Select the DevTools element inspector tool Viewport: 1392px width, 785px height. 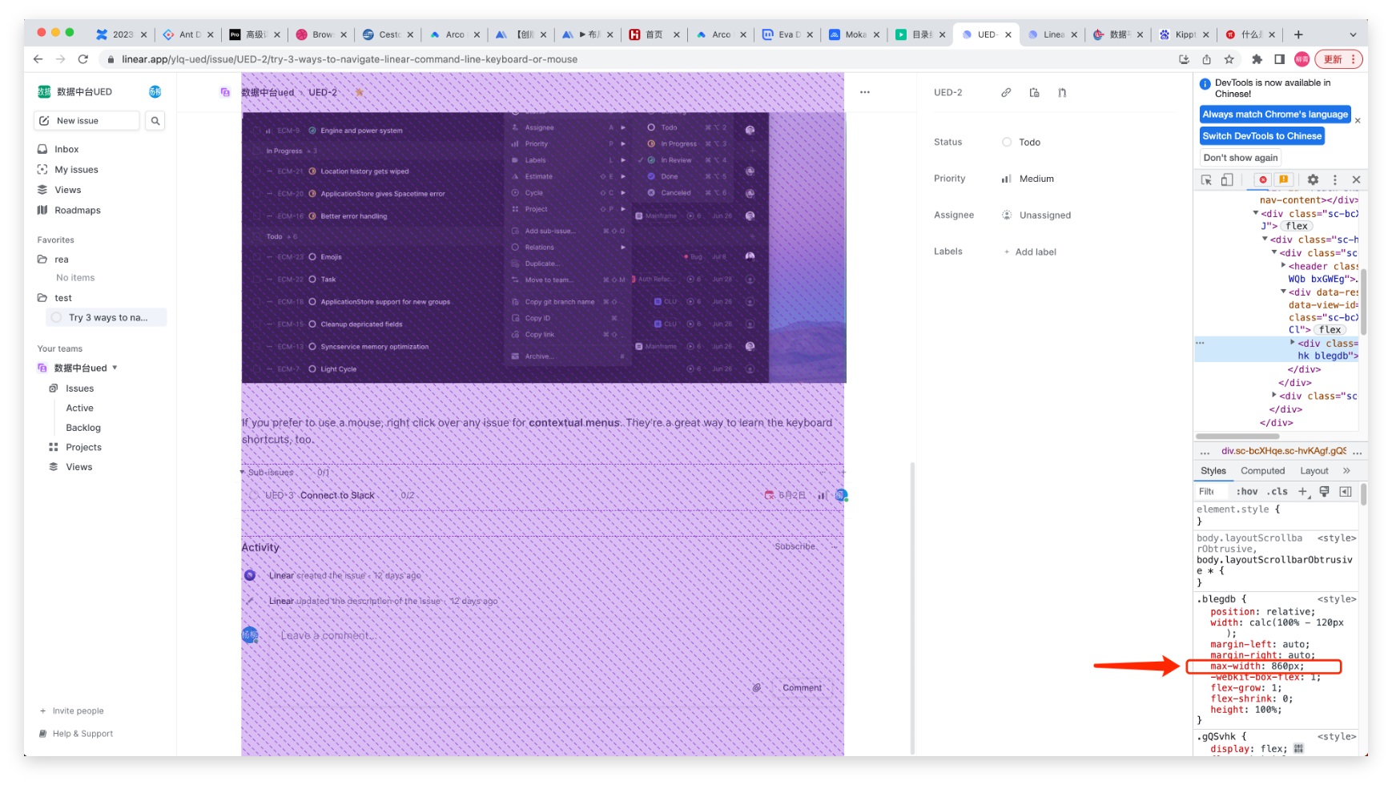(1206, 180)
